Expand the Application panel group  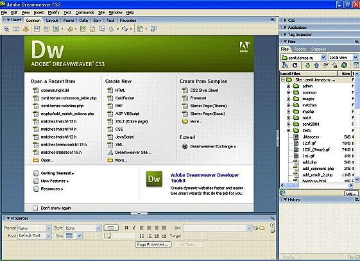click(285, 28)
